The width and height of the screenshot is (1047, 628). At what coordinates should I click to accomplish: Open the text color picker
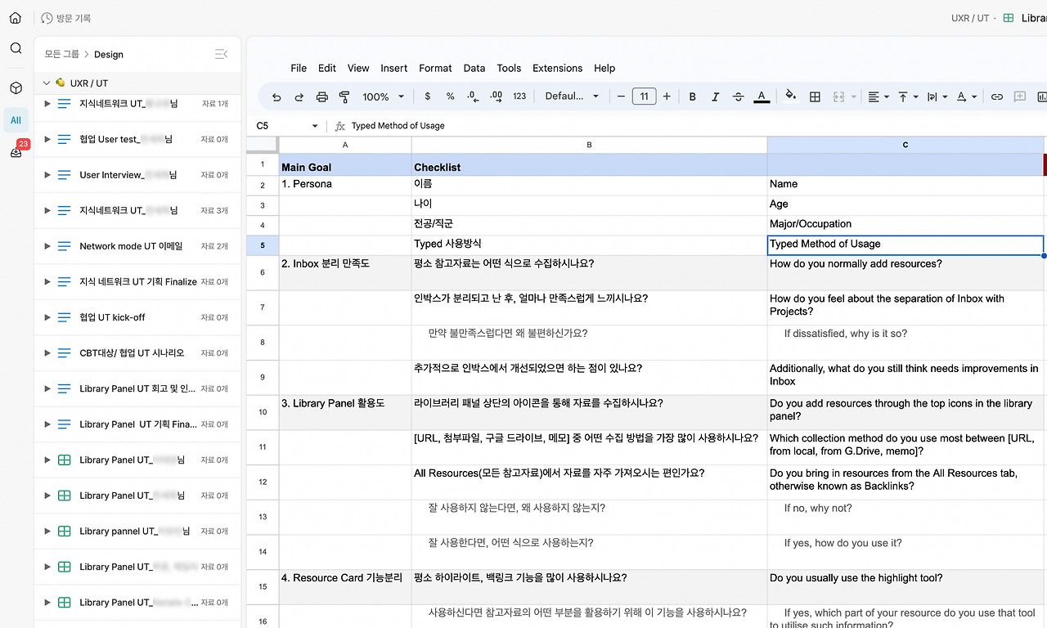762,96
